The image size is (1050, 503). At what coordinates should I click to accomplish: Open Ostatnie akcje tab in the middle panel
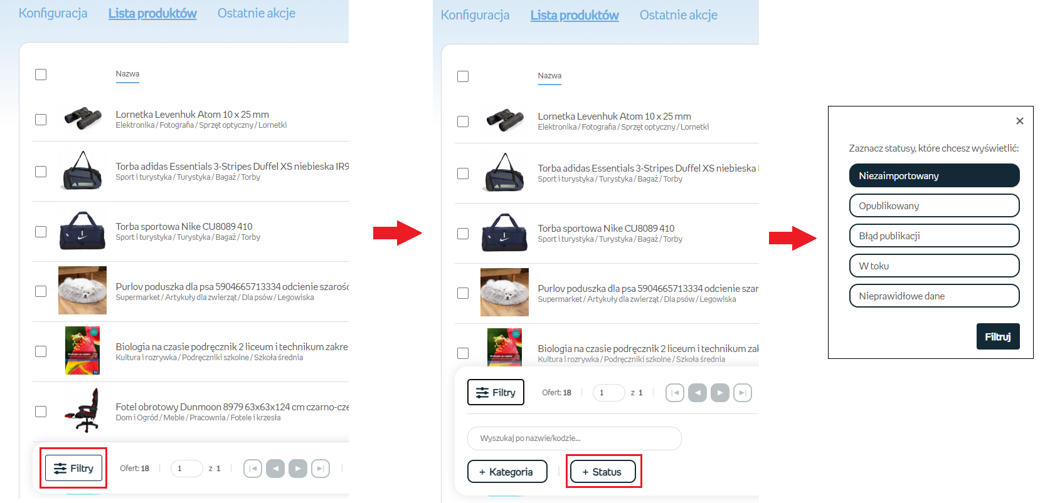678,15
